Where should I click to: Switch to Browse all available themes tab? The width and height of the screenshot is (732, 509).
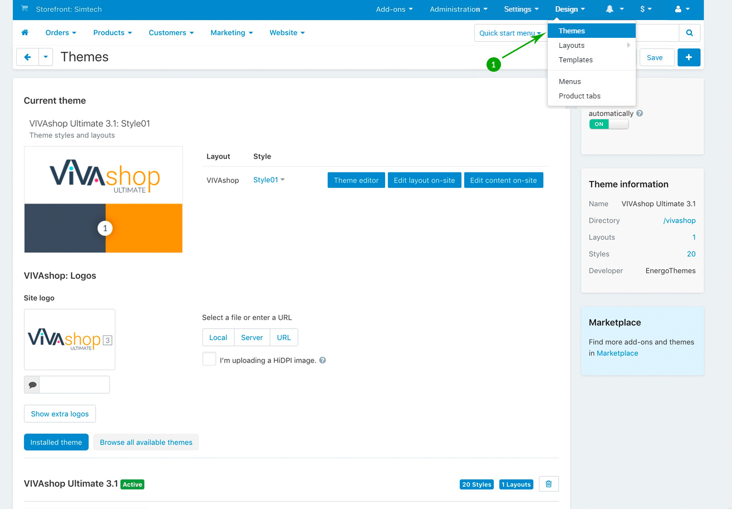(146, 442)
